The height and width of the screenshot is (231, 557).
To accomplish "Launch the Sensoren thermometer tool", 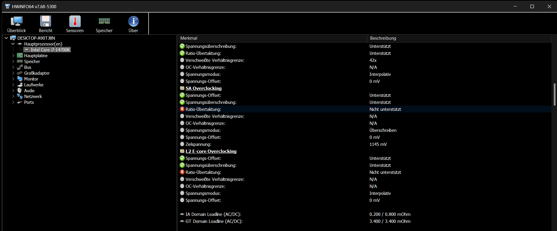I will [x=75, y=24].
